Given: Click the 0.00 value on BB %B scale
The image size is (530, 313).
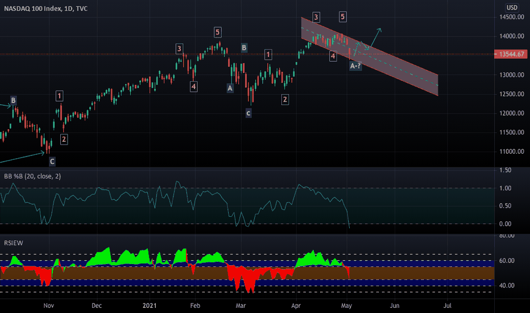Looking at the screenshot, I should (x=506, y=224).
